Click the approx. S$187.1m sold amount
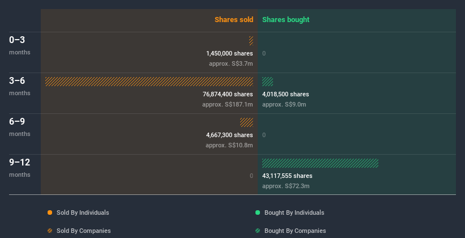 (228, 104)
